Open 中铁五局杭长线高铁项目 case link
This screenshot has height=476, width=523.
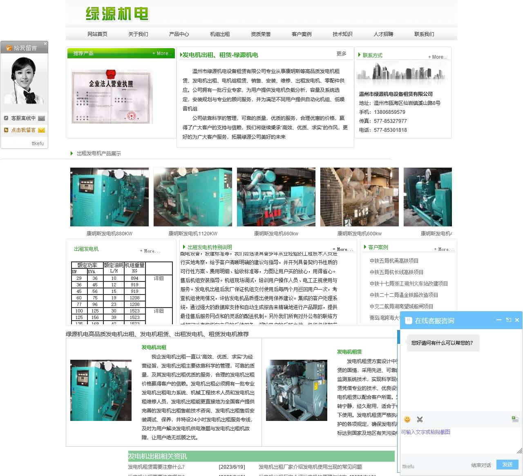coord(396,272)
